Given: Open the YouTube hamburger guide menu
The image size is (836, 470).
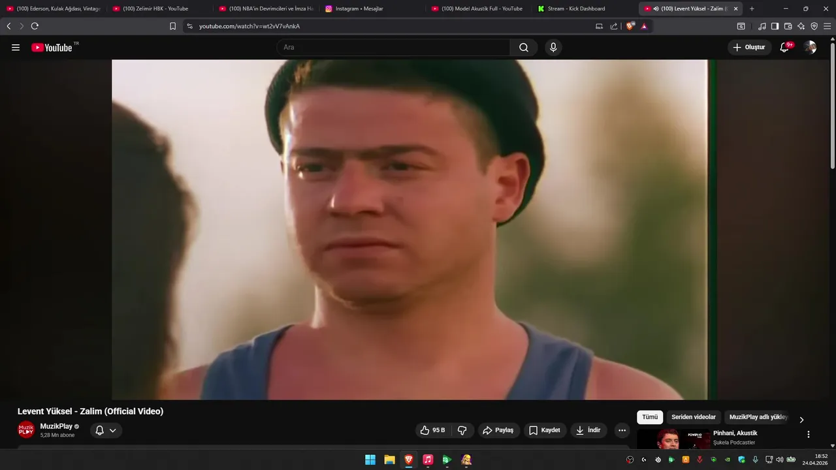Looking at the screenshot, I should pyautogui.click(x=16, y=47).
